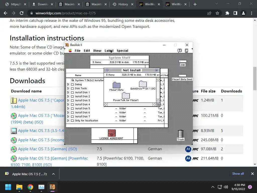This screenshot has height=193, width=257.
Task: Select the PowerTalk for Mozart folder
Action: click(x=126, y=95)
